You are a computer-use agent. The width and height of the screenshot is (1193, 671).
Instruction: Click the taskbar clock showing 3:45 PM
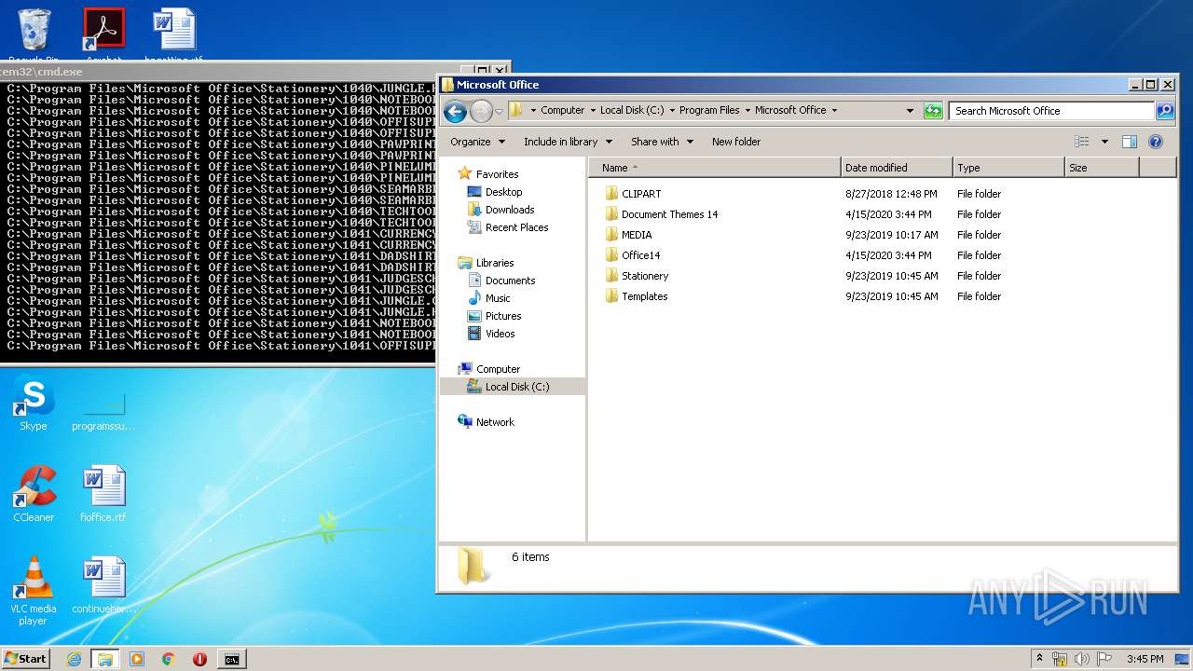[1145, 659]
